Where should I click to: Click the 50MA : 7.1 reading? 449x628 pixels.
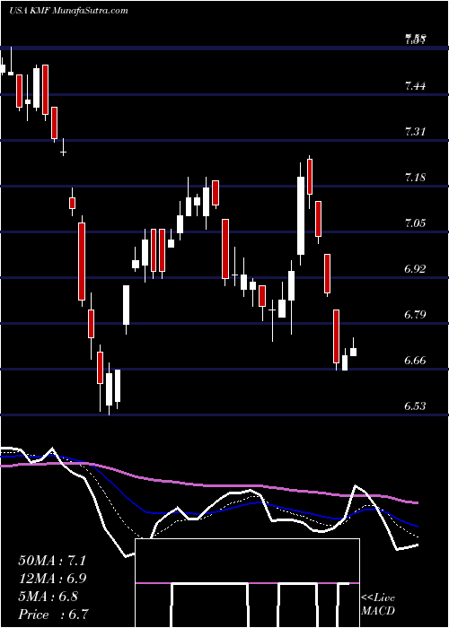(x=52, y=561)
